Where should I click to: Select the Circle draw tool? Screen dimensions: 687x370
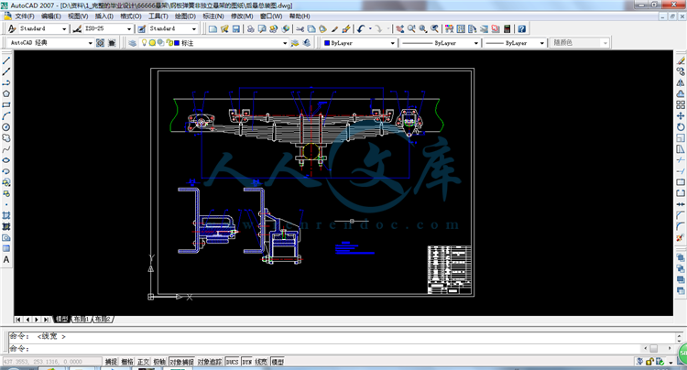[6, 127]
